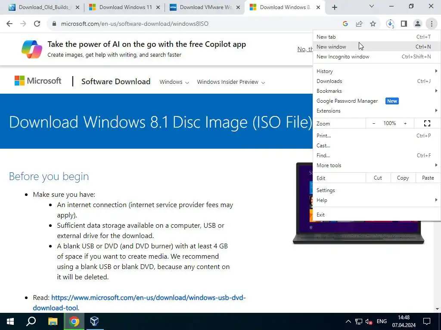The image size is (441, 330).
Task: Click the ENG language indicator
Action: [382, 321]
